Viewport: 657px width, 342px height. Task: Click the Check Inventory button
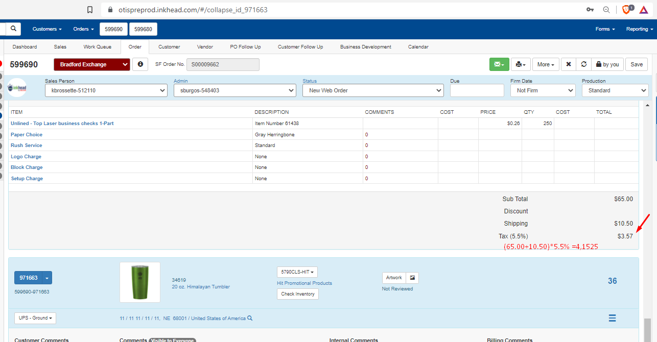click(297, 294)
